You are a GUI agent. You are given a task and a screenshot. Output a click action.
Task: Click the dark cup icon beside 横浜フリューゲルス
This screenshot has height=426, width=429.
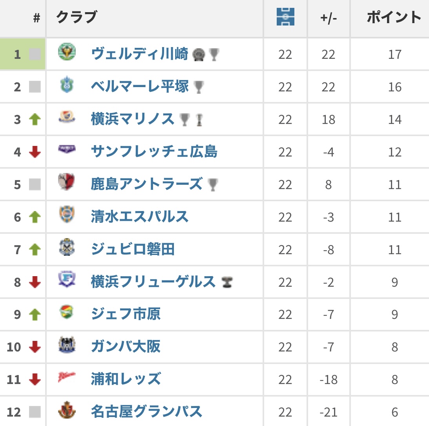coord(226,282)
